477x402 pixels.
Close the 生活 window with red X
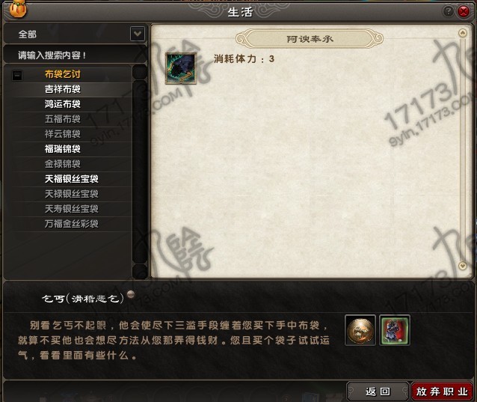tap(464, 12)
